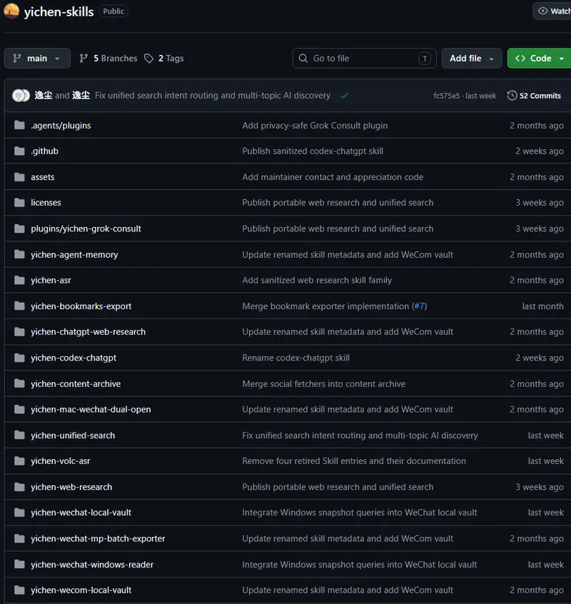
Task: Click the repository owner avatar icon
Action: click(x=11, y=11)
